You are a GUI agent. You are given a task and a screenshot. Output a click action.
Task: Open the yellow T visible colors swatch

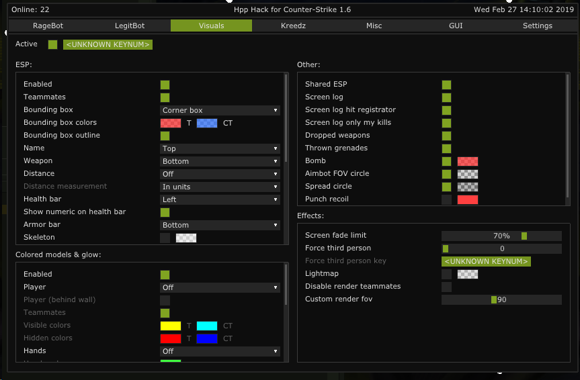pyautogui.click(x=171, y=326)
